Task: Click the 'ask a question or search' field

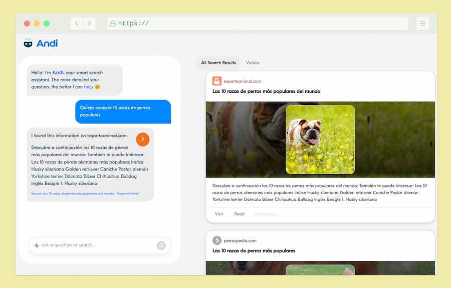Action: 100,245
